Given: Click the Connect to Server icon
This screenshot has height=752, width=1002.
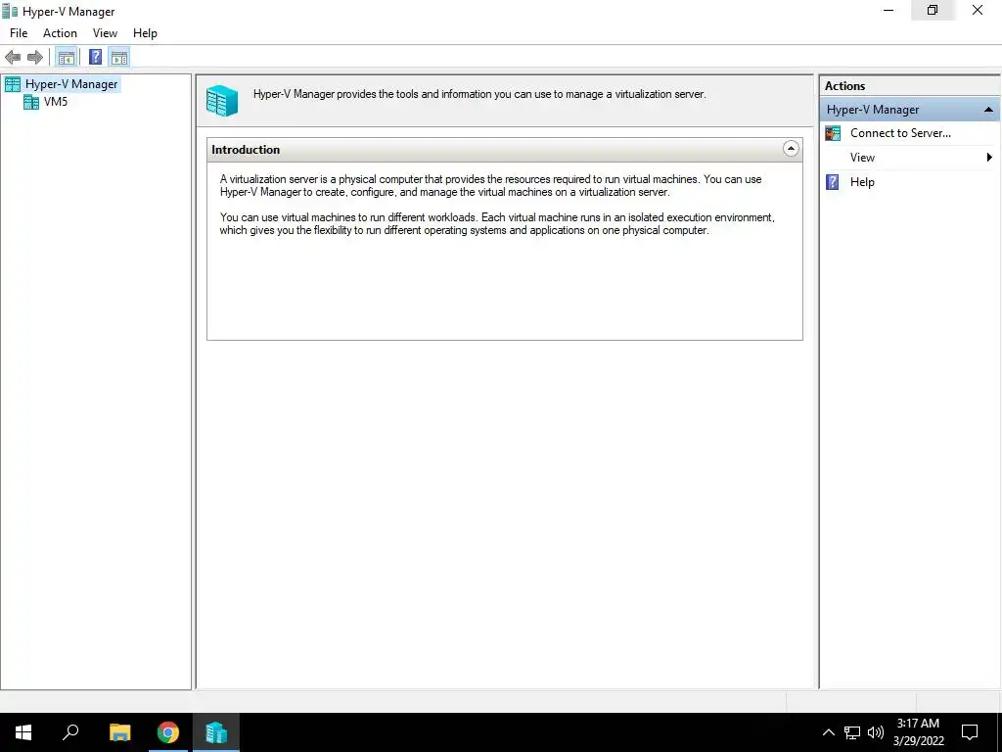Looking at the screenshot, I should [833, 133].
